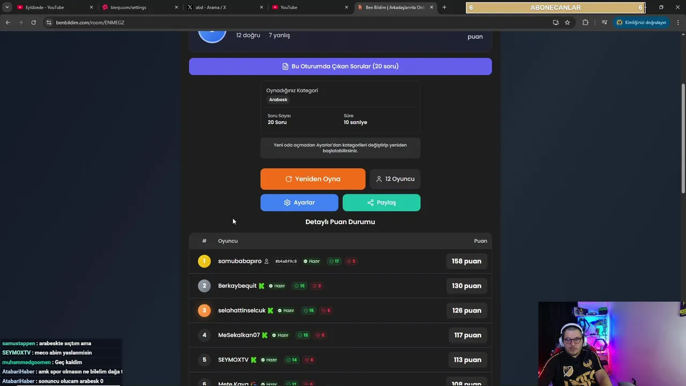Click the 158 puan score
The height and width of the screenshot is (386, 686).
tap(466, 261)
